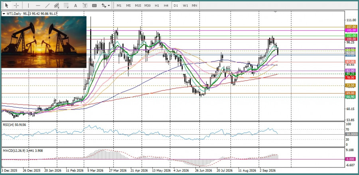The image size is (359, 175).
Task: Click the 87.00 price level label
Action: (x=351, y=62)
